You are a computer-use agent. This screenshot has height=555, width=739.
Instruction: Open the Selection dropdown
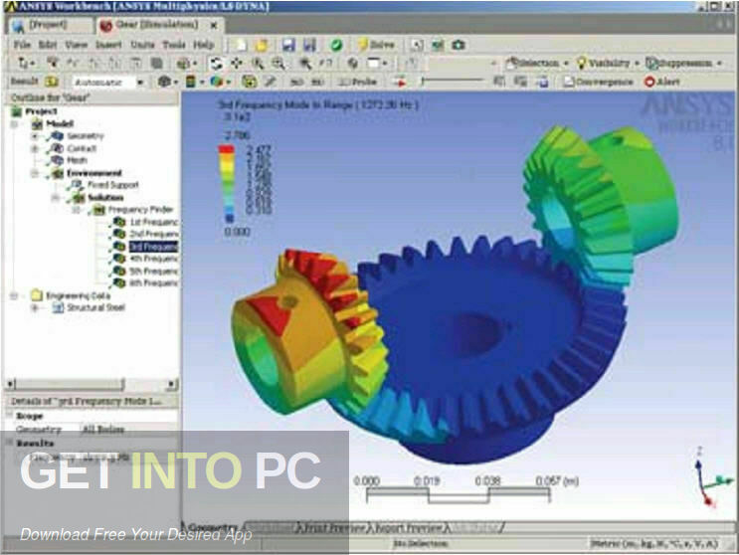(x=538, y=63)
